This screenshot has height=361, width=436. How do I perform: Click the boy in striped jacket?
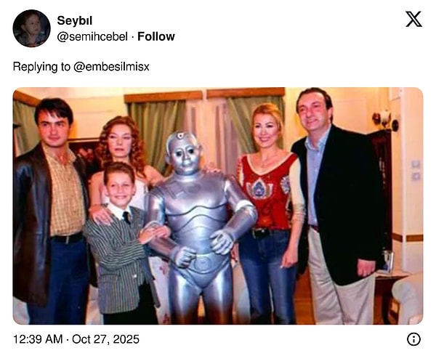pos(122,243)
